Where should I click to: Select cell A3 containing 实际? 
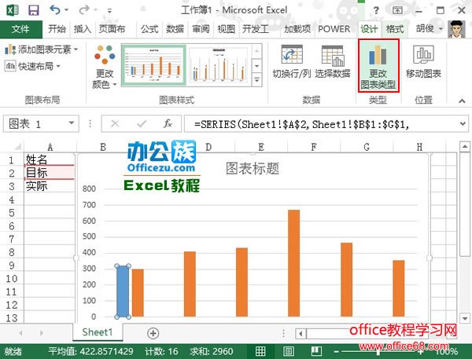pyautogui.click(x=50, y=186)
